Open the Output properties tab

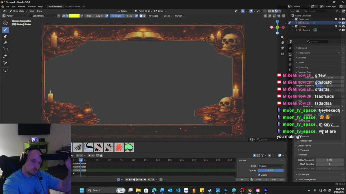290,59
